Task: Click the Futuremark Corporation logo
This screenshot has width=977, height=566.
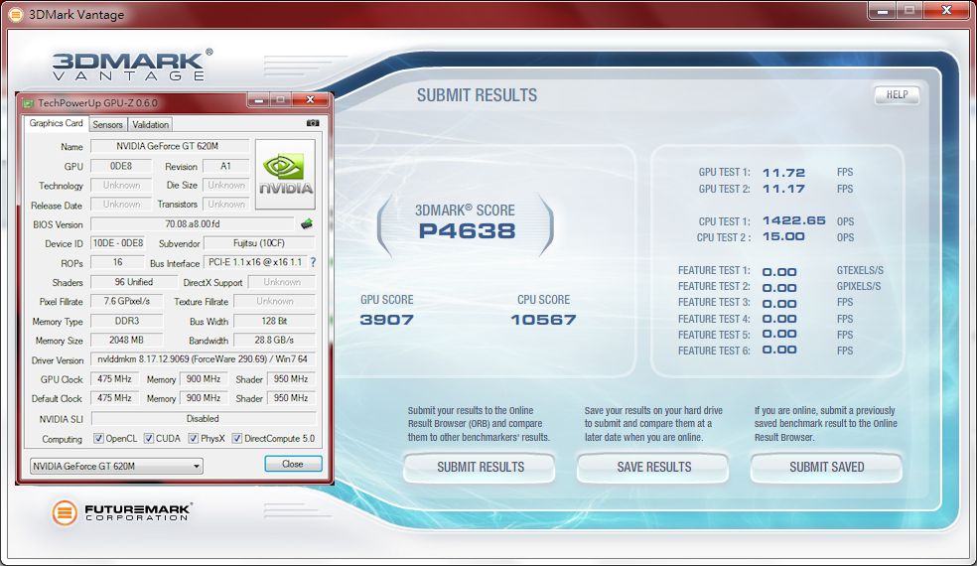Action: [x=121, y=512]
